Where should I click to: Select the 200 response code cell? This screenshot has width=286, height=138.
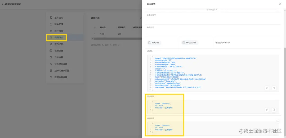tap(120, 34)
